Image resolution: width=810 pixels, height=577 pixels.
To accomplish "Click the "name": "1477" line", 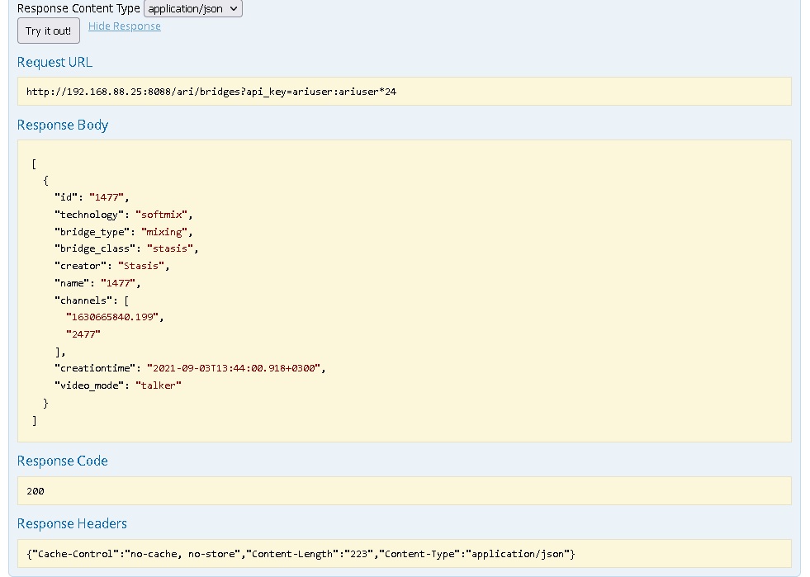I will (97, 283).
